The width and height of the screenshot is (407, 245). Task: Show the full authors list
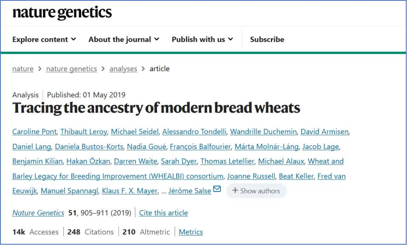(256, 191)
